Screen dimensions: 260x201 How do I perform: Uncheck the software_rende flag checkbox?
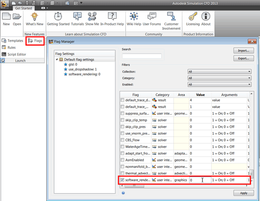coord(122,180)
